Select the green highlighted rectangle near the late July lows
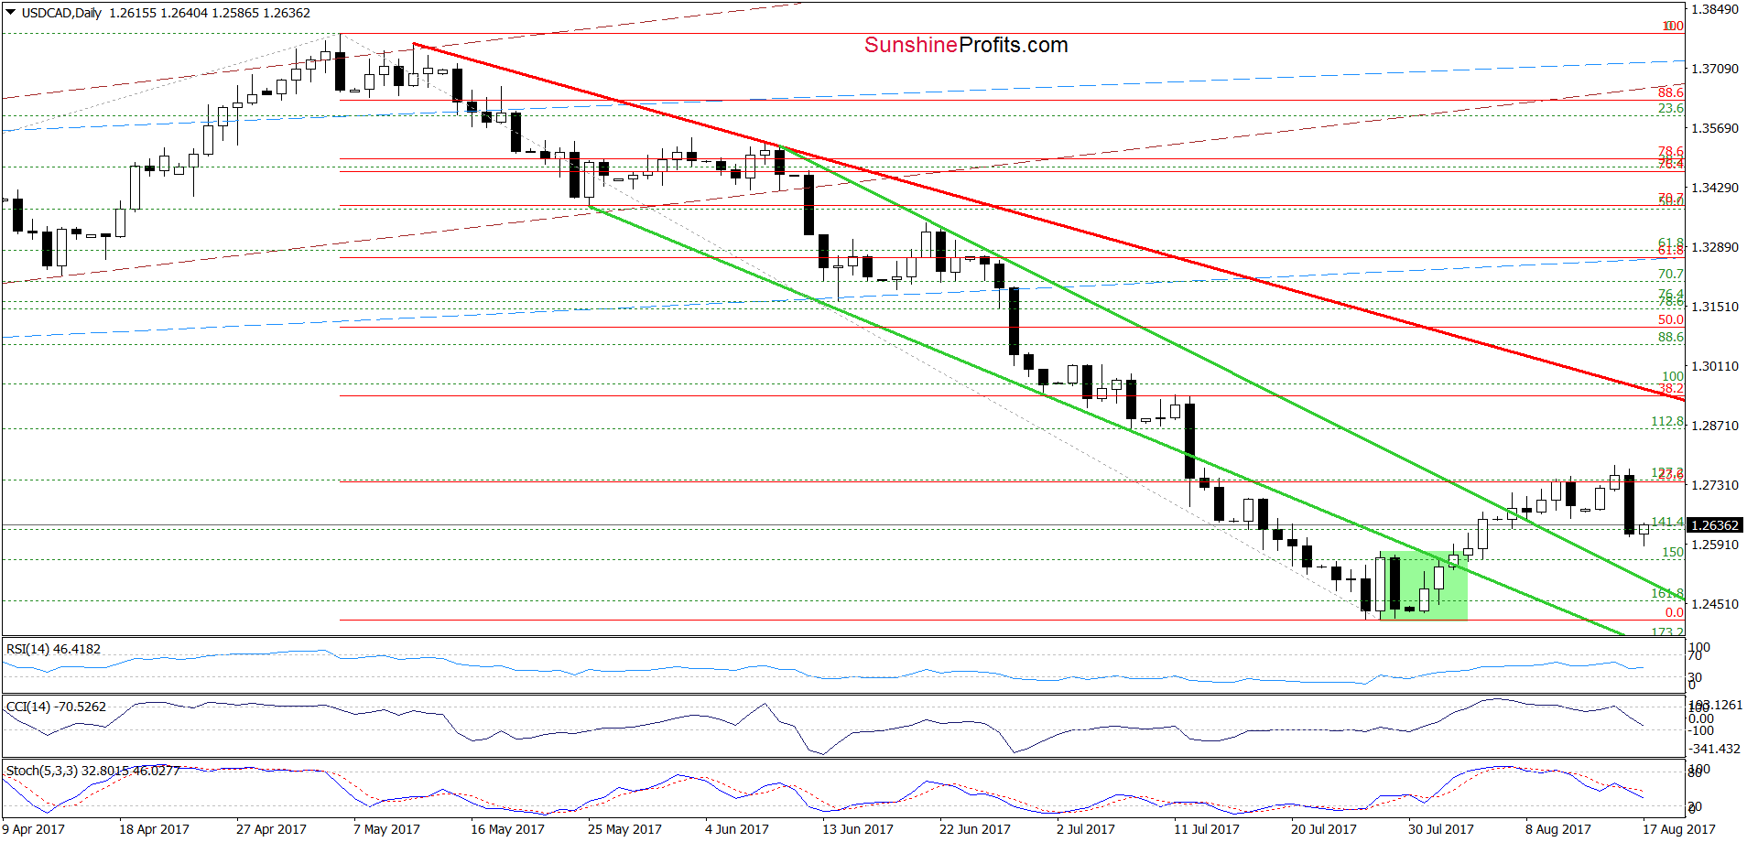Screen dimensions: 1747x842 coord(1424,586)
